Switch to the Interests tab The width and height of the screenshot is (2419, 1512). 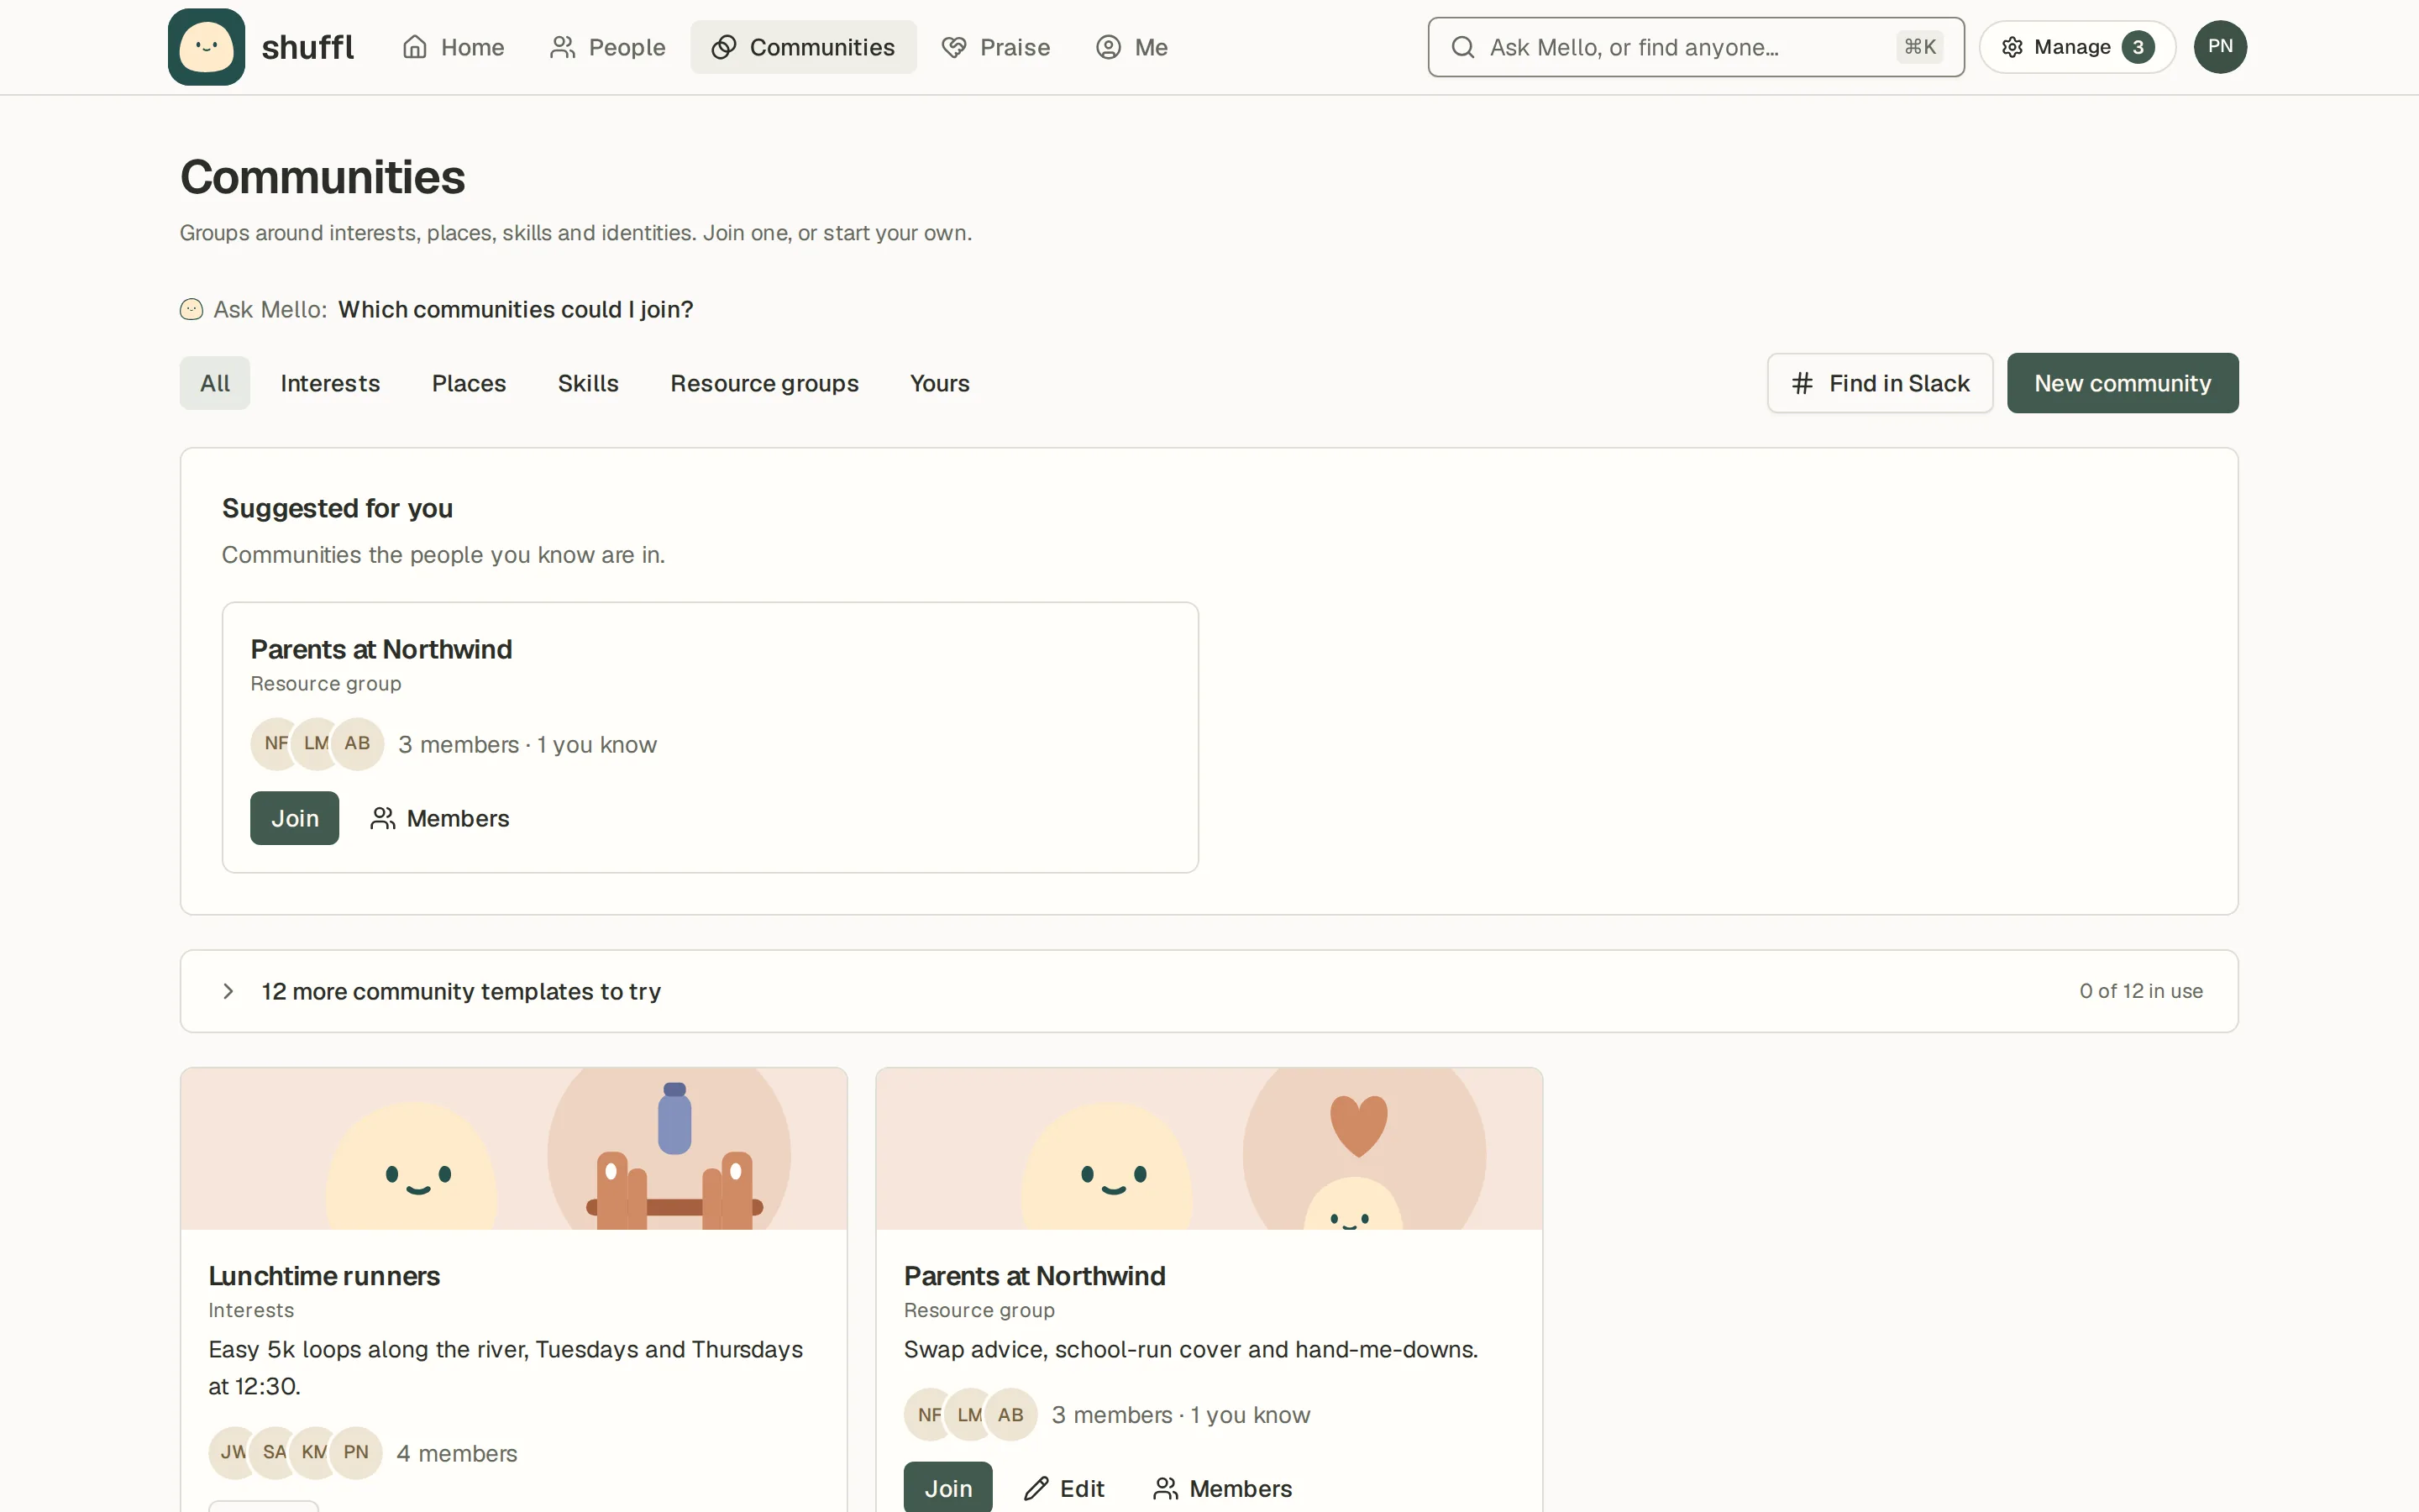pyautogui.click(x=330, y=383)
